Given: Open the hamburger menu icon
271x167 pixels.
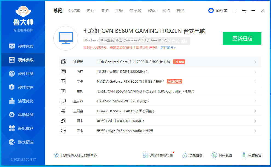Looking at the screenshot, I should point(244,11).
